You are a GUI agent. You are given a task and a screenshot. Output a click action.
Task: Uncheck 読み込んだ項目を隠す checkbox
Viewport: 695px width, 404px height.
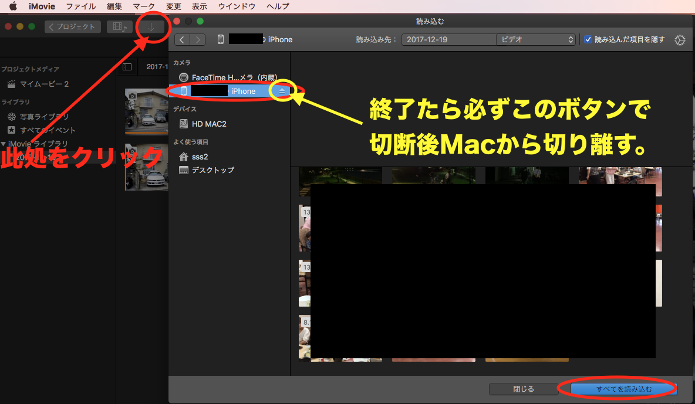coord(588,39)
